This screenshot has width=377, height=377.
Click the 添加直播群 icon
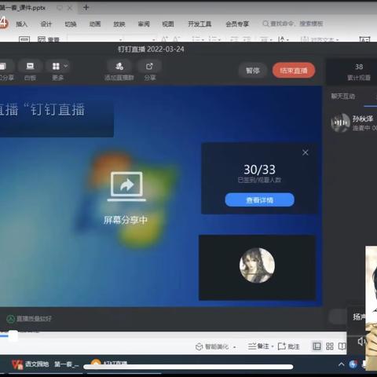[119, 66]
